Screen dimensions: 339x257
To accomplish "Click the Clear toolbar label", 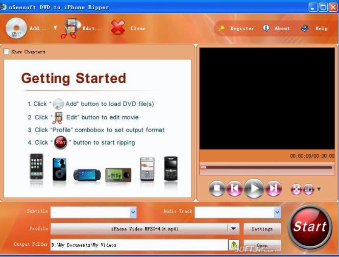I will [138, 28].
